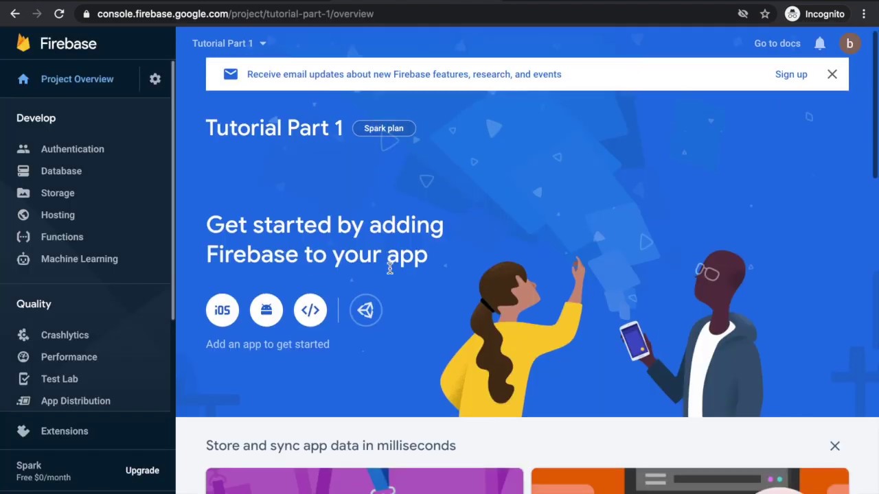Open notifications bell
This screenshot has height=494, width=879.
click(820, 43)
